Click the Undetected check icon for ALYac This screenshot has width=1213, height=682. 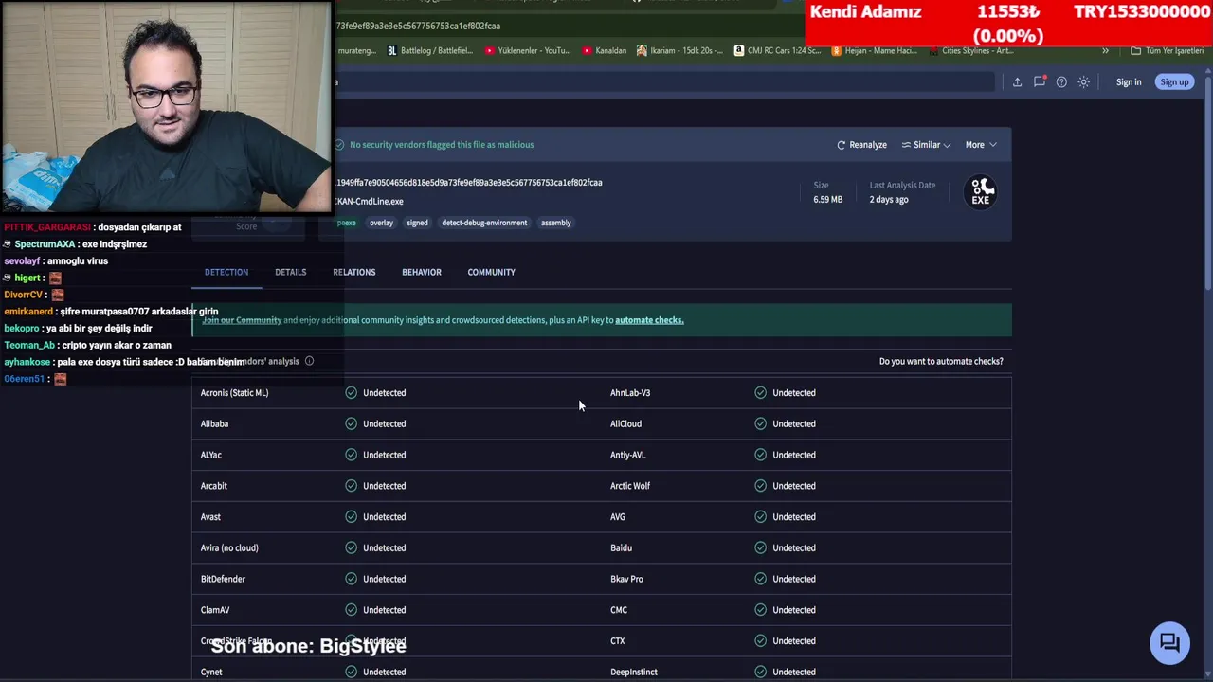tap(351, 455)
